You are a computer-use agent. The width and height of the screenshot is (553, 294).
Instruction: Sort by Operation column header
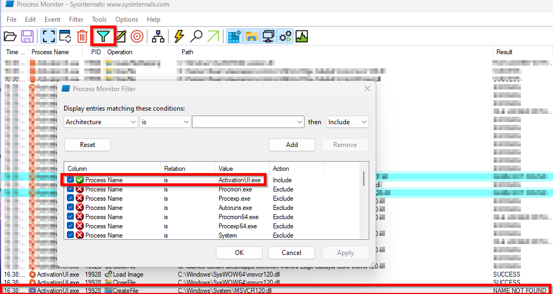pos(120,52)
